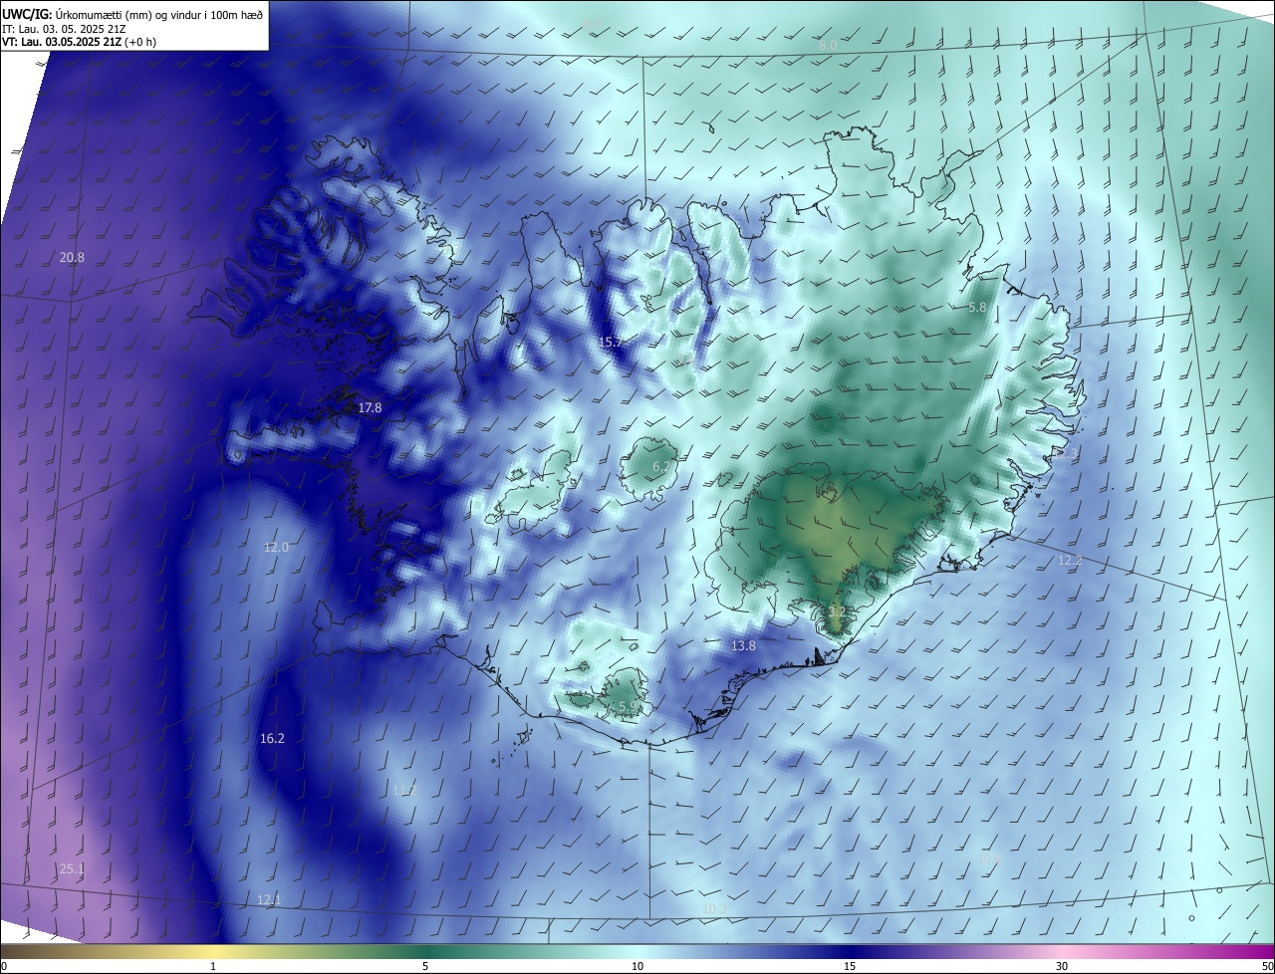Click the 17.8 value on the map

pos(370,407)
